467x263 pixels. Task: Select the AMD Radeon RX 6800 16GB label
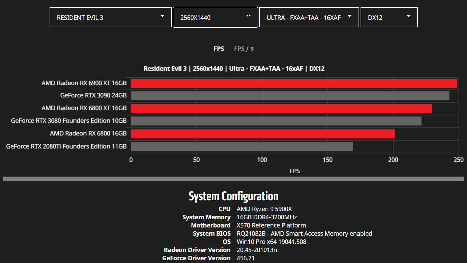tap(88, 133)
